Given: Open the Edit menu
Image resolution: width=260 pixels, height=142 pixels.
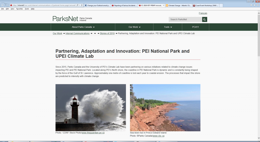Looking at the screenshot, I should [7, 9].
